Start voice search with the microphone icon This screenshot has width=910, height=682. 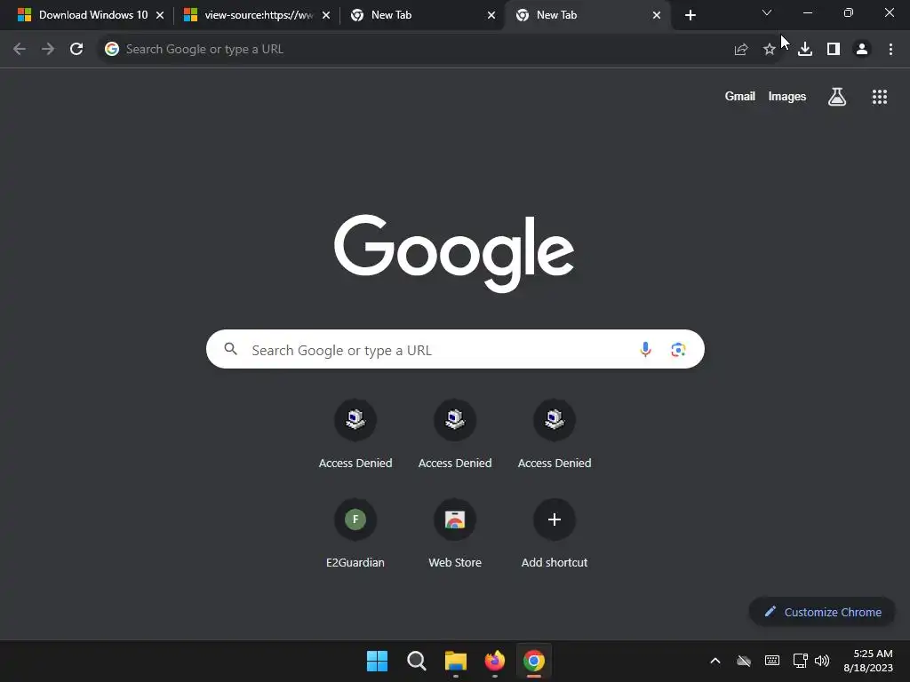tap(645, 349)
